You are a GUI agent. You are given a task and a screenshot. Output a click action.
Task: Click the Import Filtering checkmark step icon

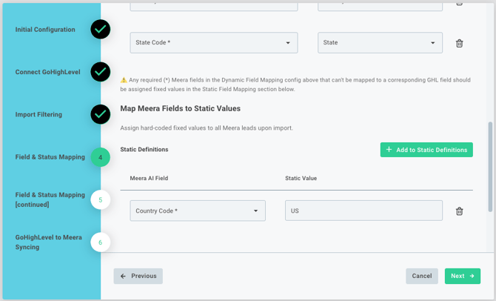coord(100,114)
